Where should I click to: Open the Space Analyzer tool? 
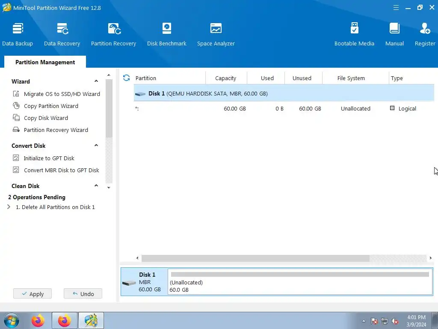(x=216, y=34)
